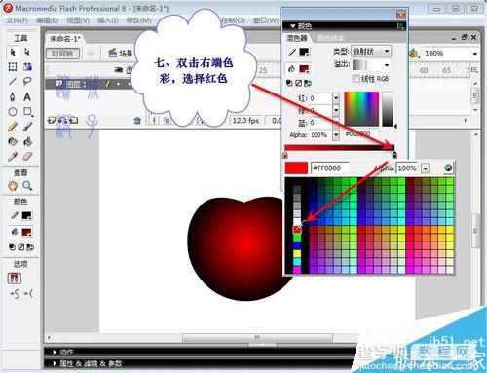Open the 类型 fill type dropdown

pyautogui.click(x=371, y=52)
